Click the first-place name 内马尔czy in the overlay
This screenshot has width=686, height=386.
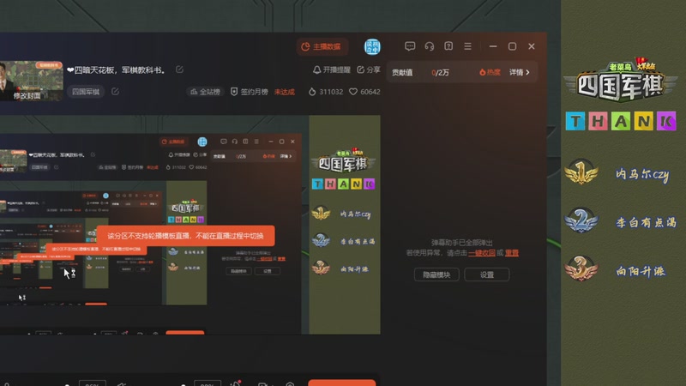[x=642, y=175]
